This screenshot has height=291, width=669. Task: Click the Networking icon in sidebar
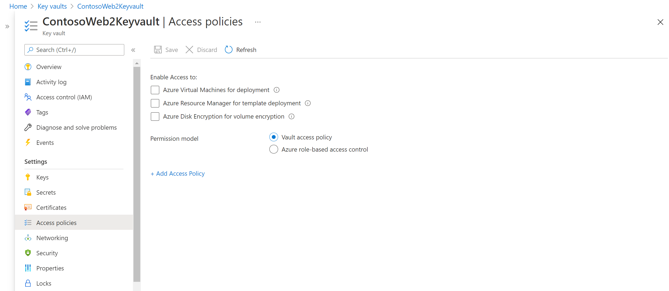tap(28, 238)
